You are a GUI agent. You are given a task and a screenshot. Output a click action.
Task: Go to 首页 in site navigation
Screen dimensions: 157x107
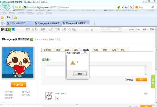pyautogui.click(x=28, y=29)
